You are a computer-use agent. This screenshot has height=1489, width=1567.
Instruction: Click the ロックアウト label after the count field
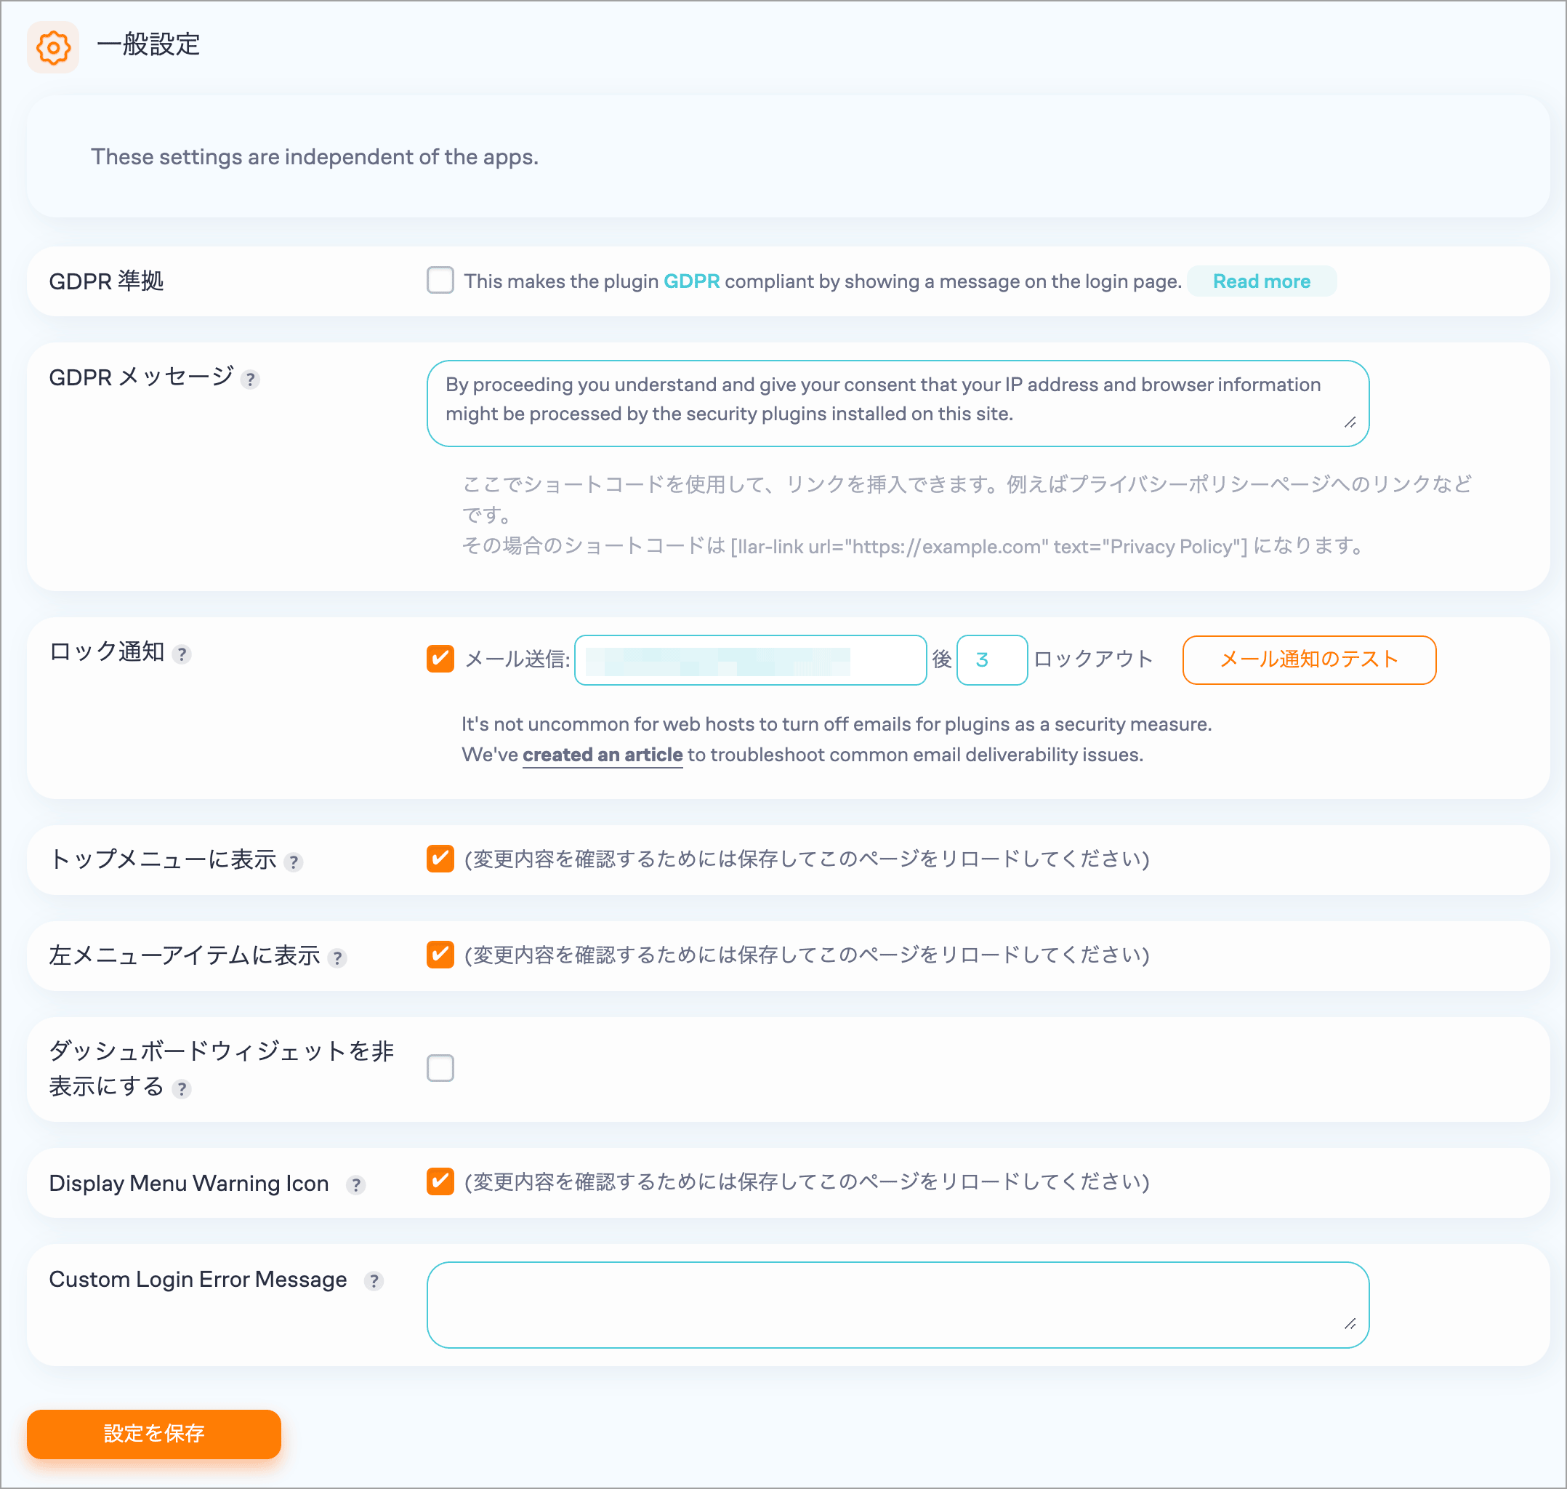(x=1093, y=659)
